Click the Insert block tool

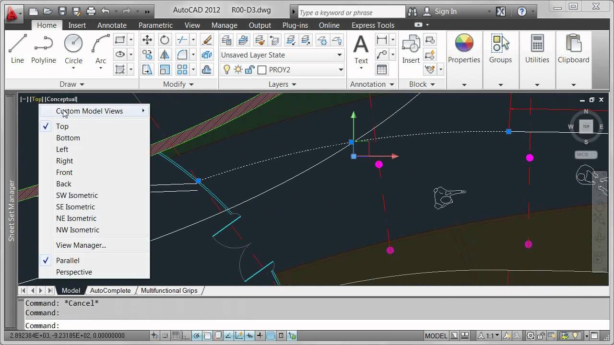click(x=411, y=49)
